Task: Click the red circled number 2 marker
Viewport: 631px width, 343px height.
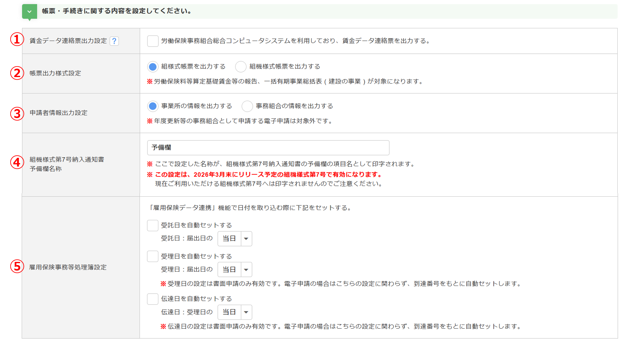Action: [x=17, y=73]
